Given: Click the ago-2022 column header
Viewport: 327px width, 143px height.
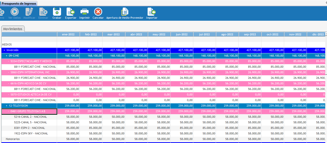Looking at the screenshot, I should pyautogui.click(x=227, y=34).
